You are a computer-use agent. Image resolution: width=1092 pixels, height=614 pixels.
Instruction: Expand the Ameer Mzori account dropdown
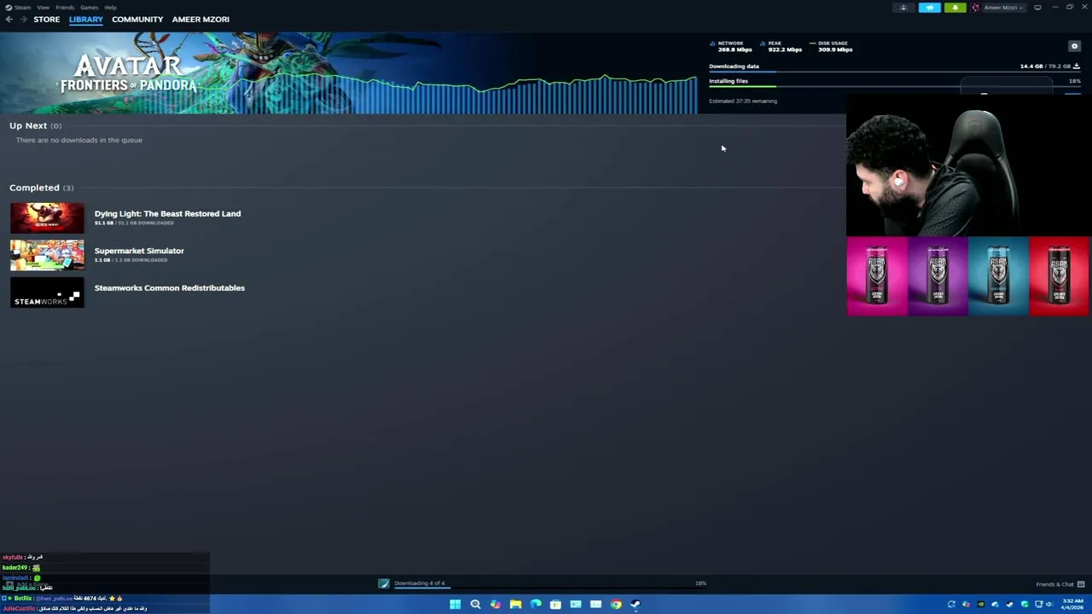pos(1002,8)
